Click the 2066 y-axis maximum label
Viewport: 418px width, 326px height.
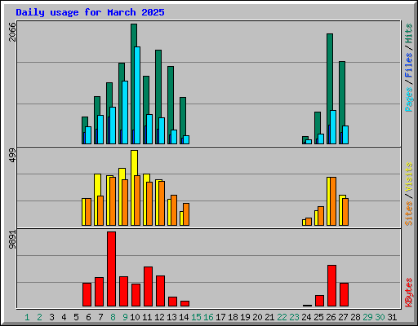coord(12,32)
